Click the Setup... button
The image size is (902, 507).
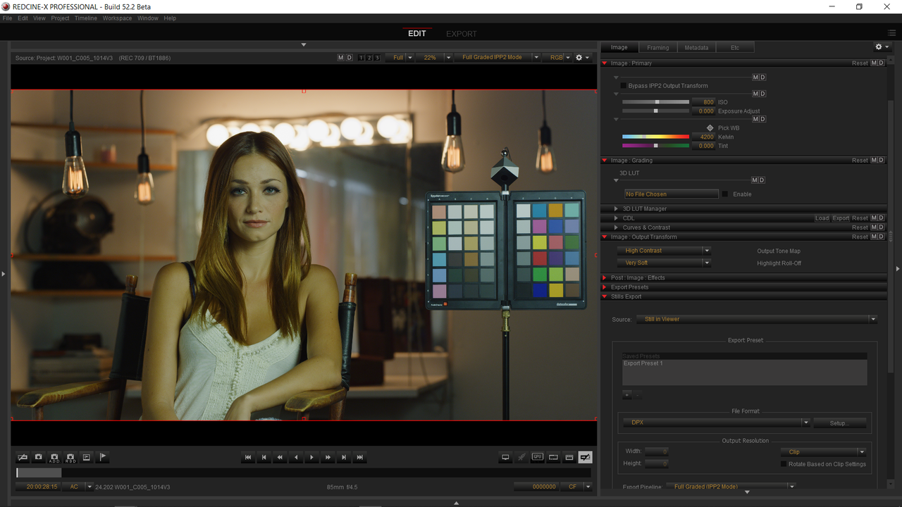(x=839, y=423)
